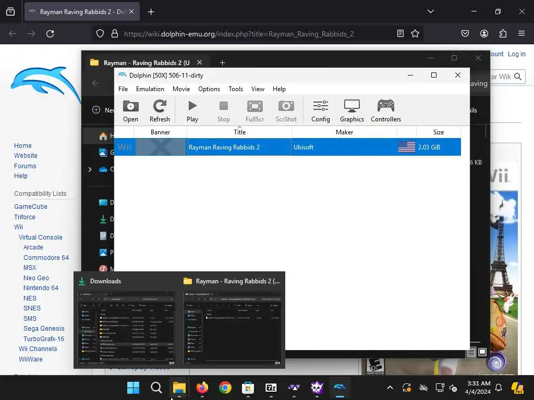
Task: Open the WiiWare sidebar link
Action: point(31,359)
